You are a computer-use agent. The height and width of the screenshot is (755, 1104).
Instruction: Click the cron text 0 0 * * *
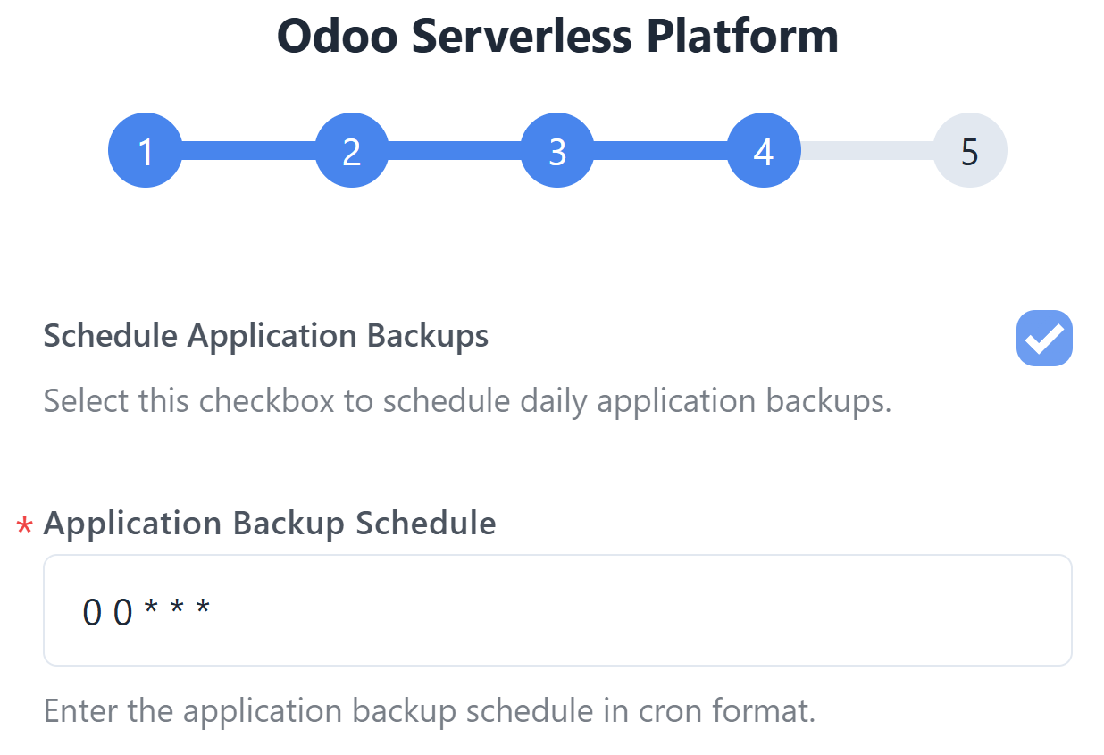[146, 612]
